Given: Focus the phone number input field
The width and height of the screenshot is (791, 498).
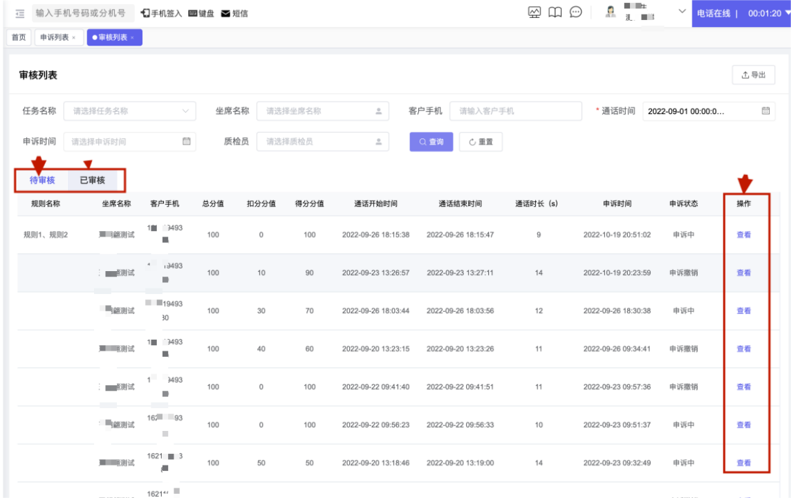Looking at the screenshot, I should (83, 13).
